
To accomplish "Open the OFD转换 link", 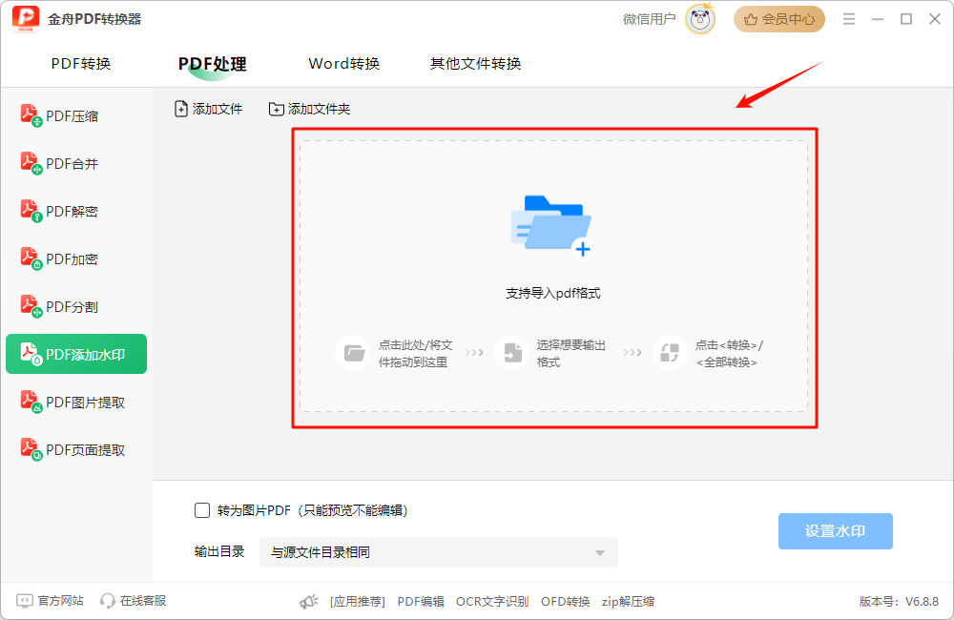I will pos(565,602).
